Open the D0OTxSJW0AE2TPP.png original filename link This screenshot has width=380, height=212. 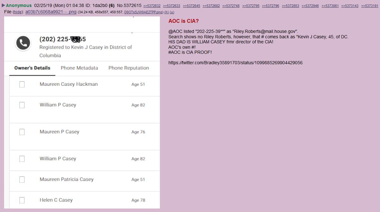[x=143, y=12]
